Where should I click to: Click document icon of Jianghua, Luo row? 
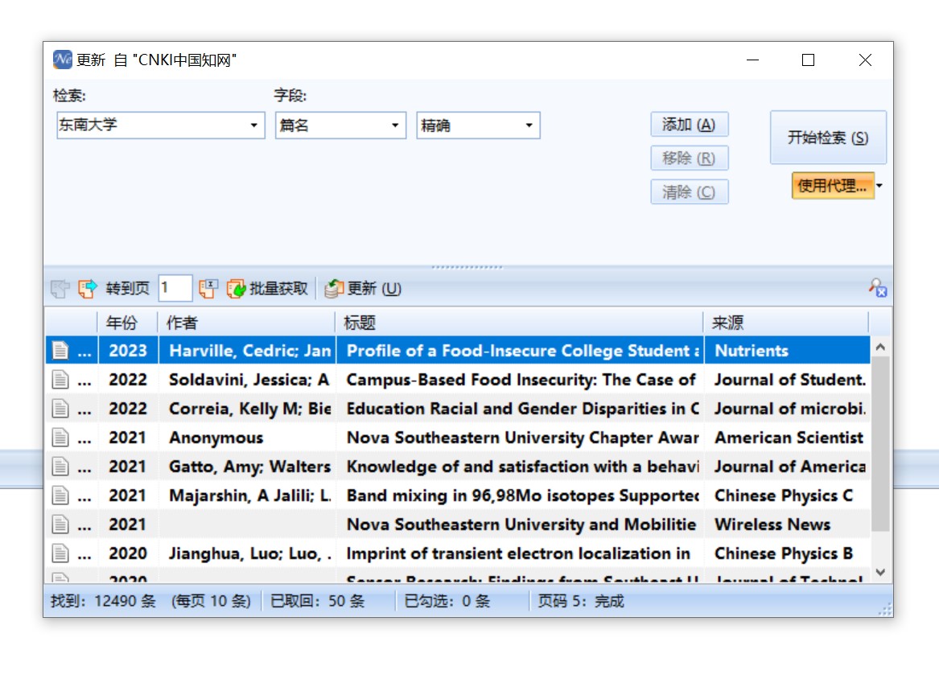60,553
